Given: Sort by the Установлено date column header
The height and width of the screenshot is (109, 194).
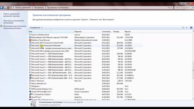Looking at the screenshot, I should click(x=107, y=31).
